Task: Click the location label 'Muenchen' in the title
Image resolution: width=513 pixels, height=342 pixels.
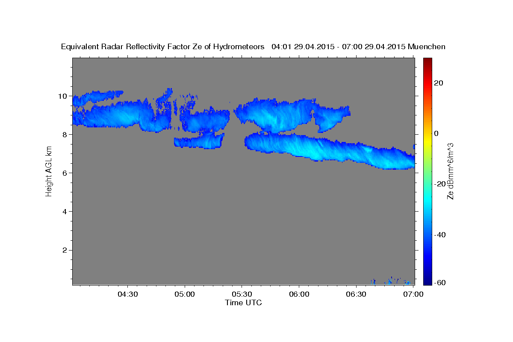Action: pyautogui.click(x=427, y=47)
